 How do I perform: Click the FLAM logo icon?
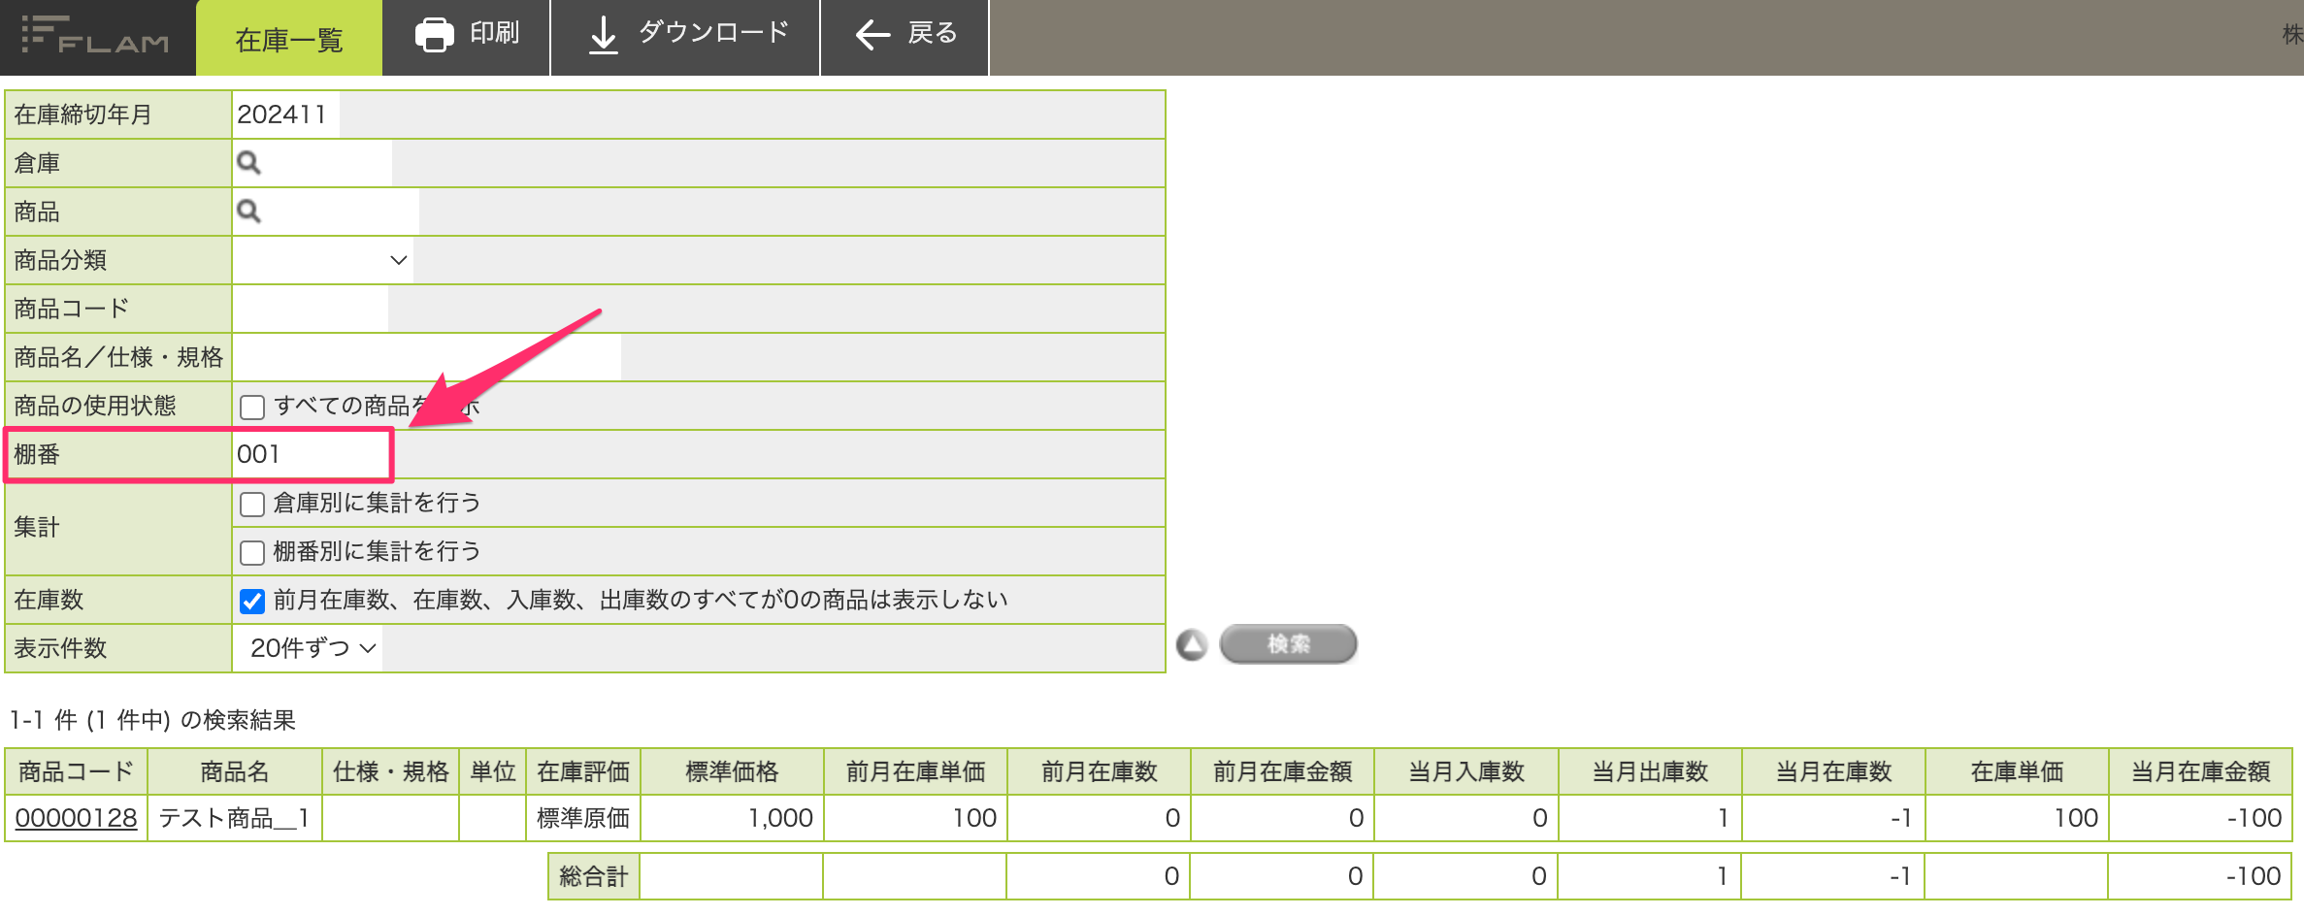click(x=95, y=36)
